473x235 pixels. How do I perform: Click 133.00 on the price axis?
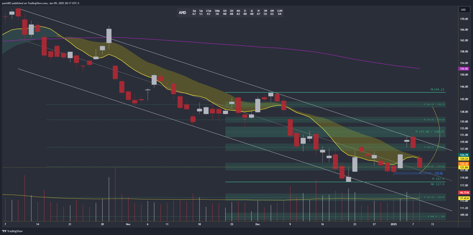[x=464, y=128]
